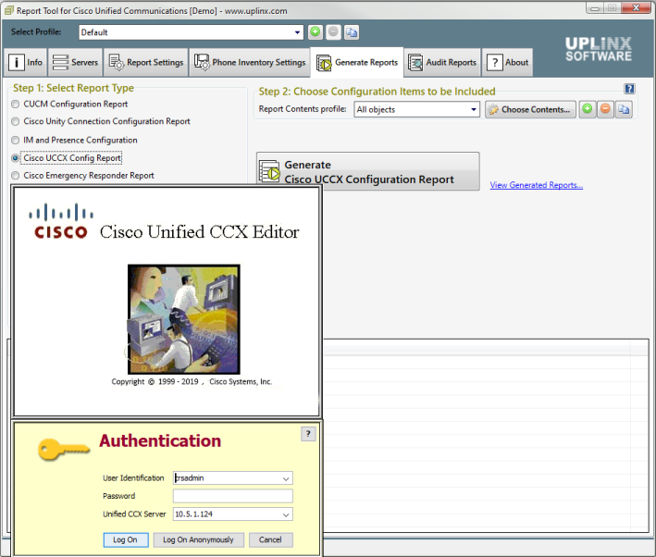Open the Servers tab

click(x=75, y=62)
